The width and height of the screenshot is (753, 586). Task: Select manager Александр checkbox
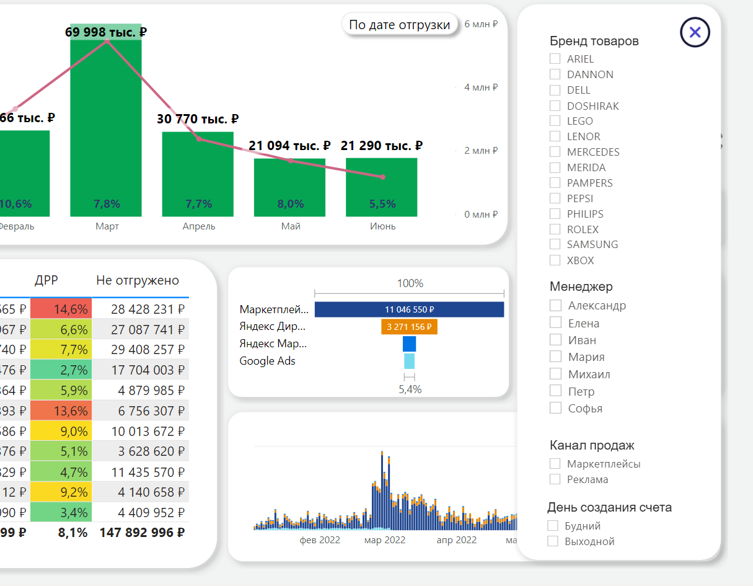[x=556, y=305]
